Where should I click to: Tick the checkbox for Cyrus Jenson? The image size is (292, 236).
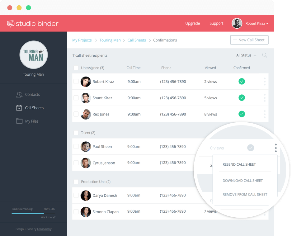[x=76, y=163]
